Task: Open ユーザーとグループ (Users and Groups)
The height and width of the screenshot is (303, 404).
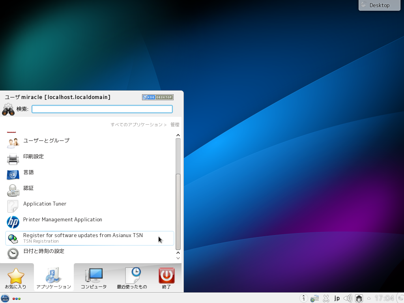Action: (x=46, y=141)
